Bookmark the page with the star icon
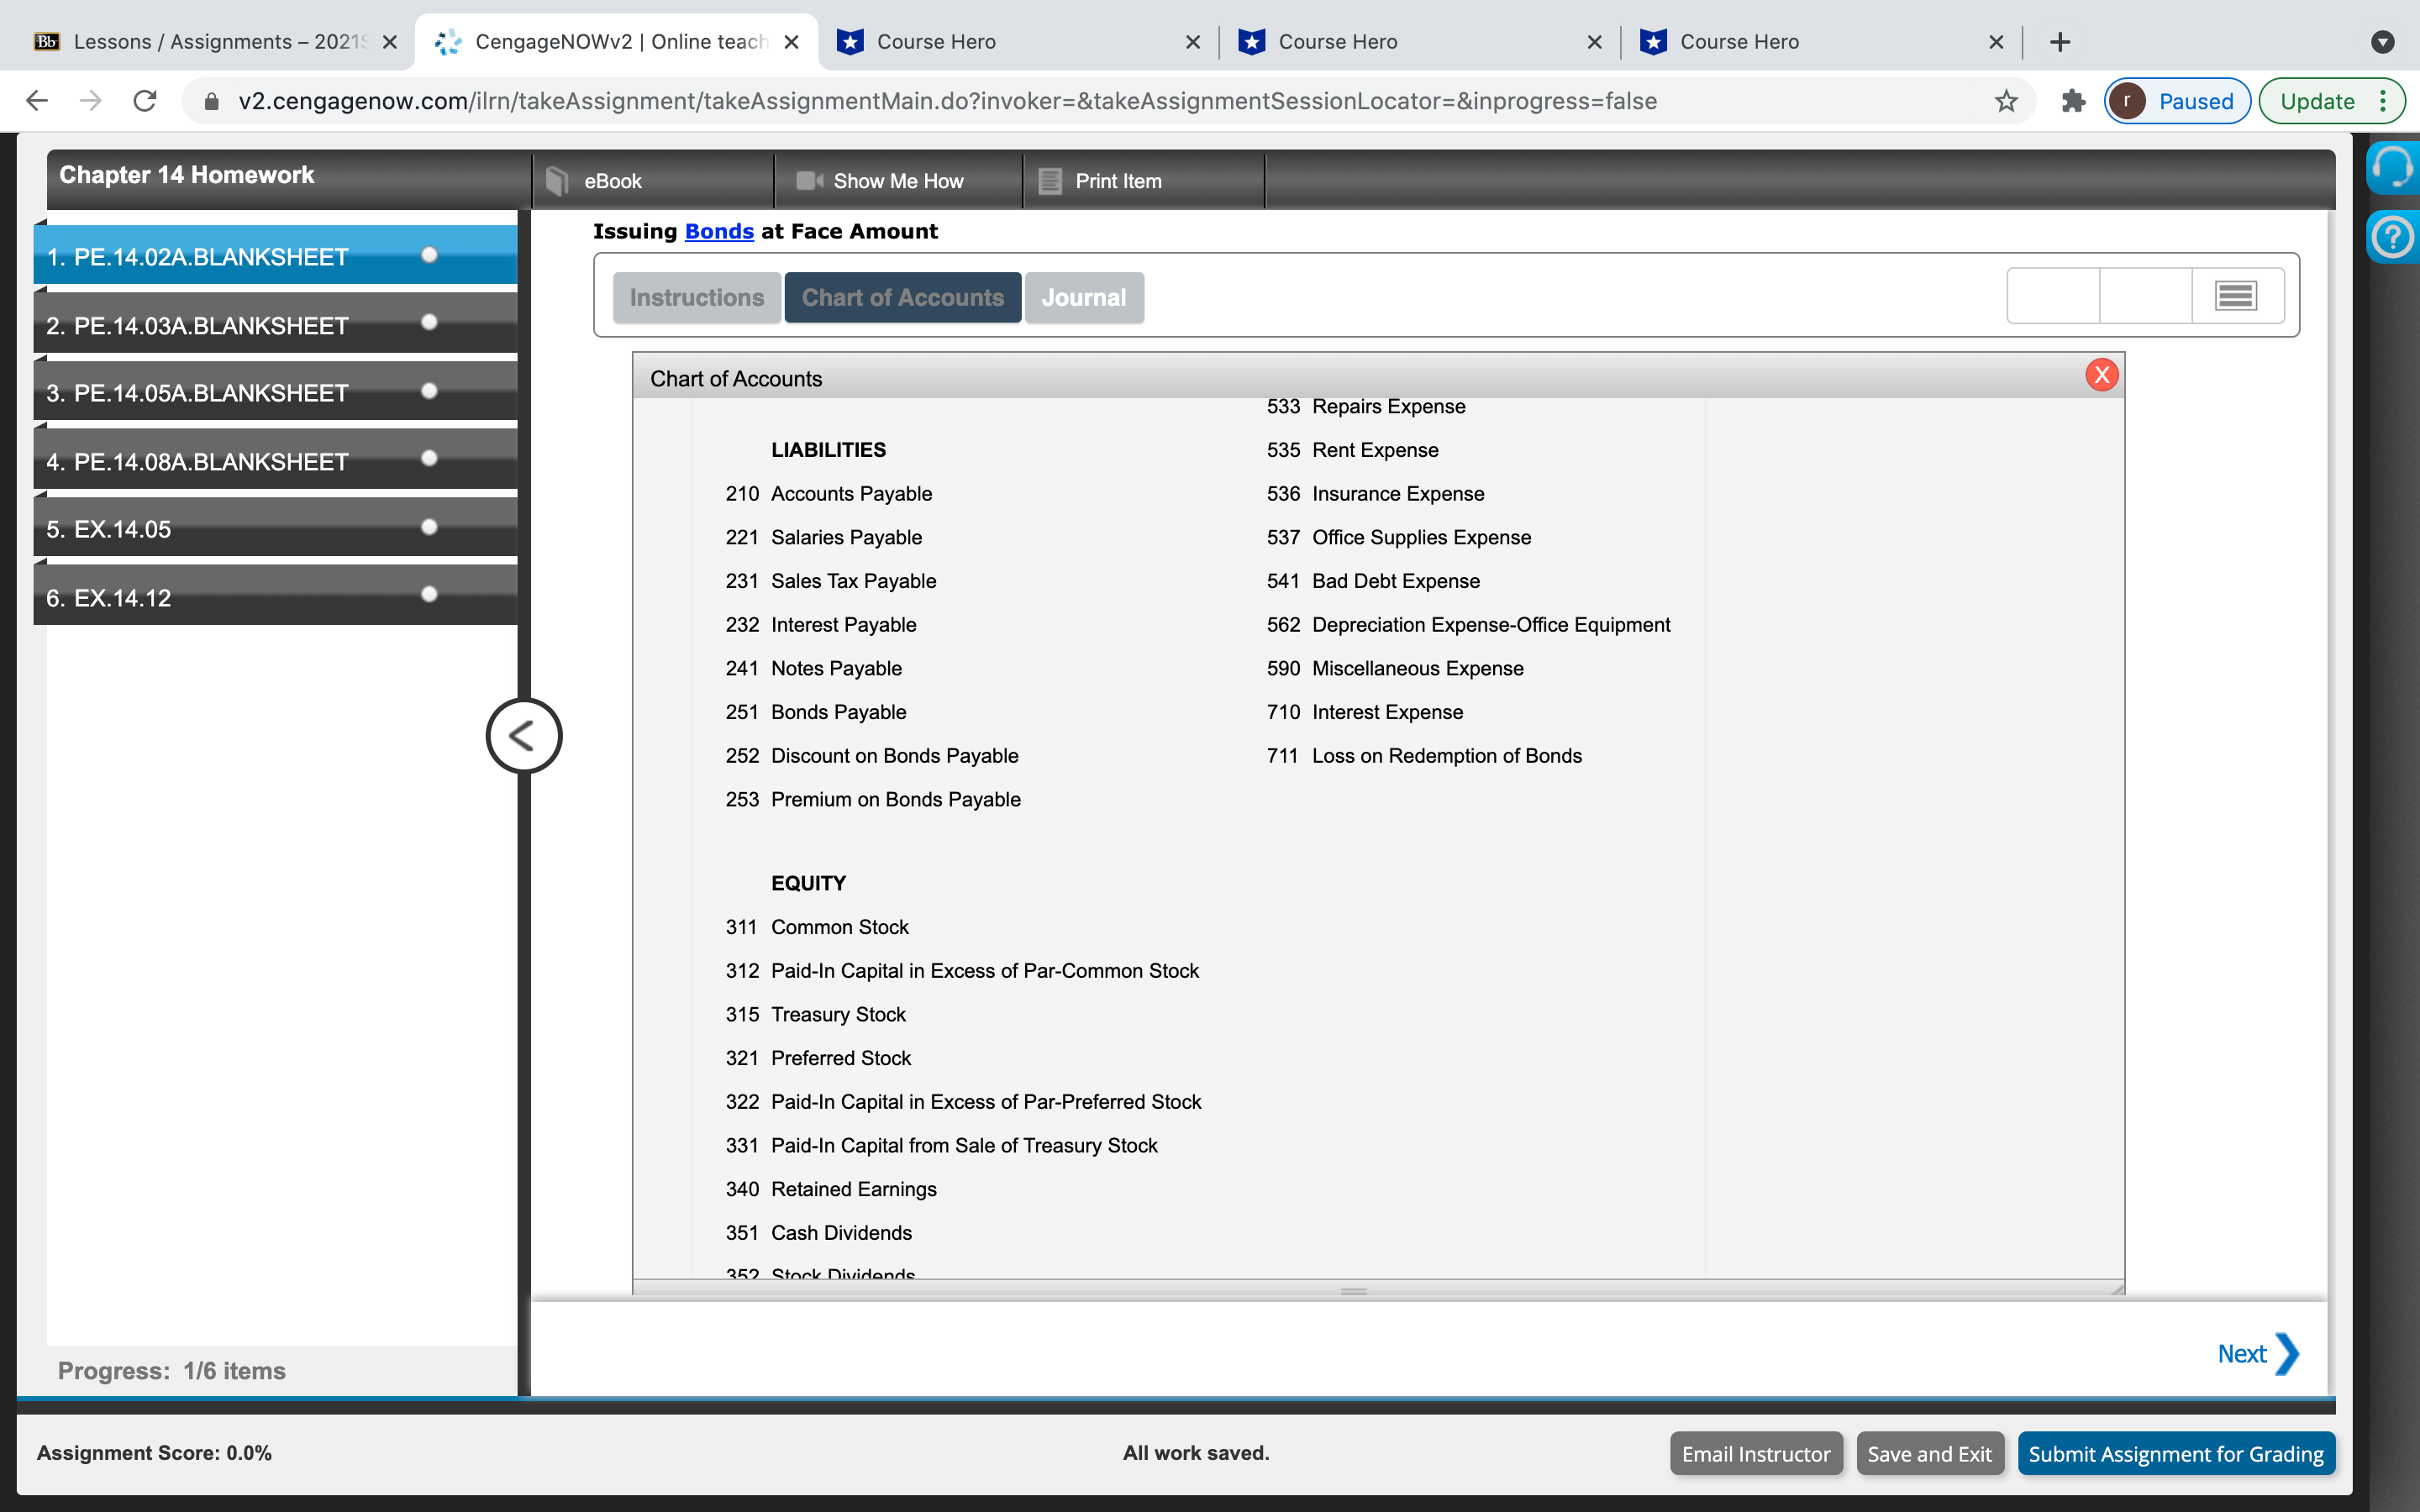This screenshot has width=2420, height=1512. 2006,101
